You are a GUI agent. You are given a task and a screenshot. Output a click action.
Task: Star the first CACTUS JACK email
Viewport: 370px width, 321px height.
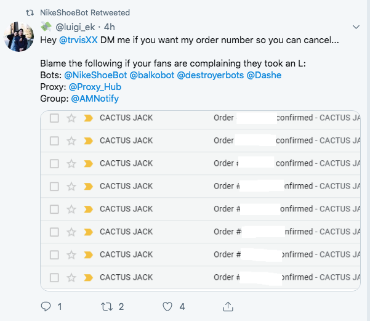click(71, 118)
